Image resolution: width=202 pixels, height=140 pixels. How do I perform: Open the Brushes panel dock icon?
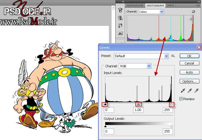coord(120,10)
